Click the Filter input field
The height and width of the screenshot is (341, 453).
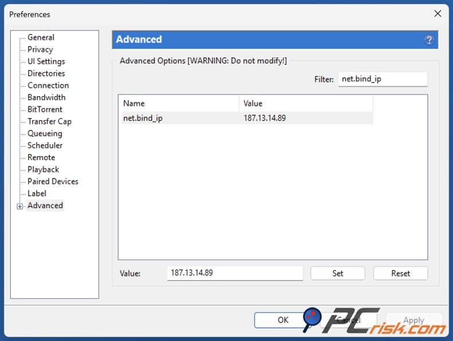[382, 79]
